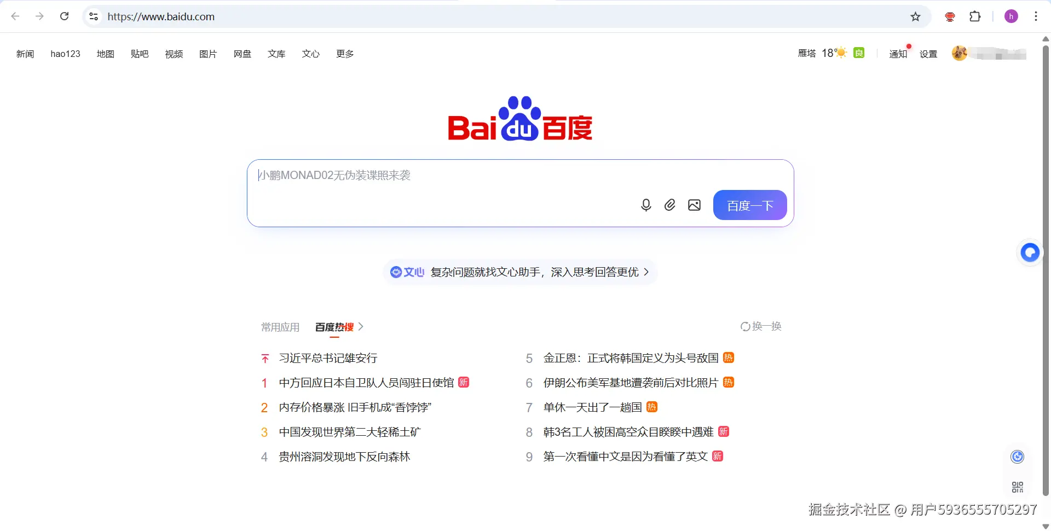
Task: Open the floating blue chat assistant icon
Action: (1030, 252)
